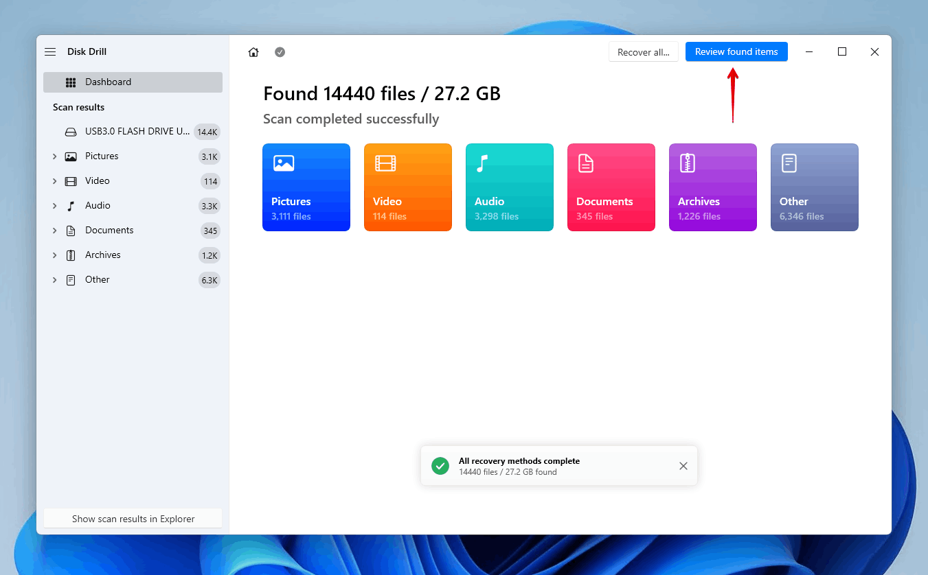This screenshot has width=928, height=575.
Task: Go to the home screen icon
Action: [x=253, y=52]
